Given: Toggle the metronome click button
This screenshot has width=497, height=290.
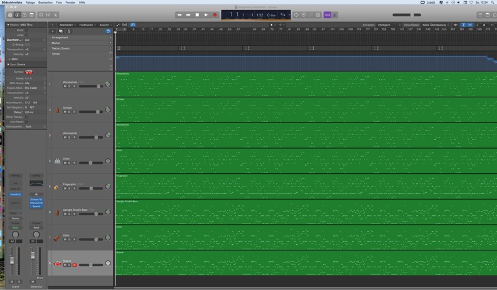Looking at the screenshot, I should click(334, 14).
